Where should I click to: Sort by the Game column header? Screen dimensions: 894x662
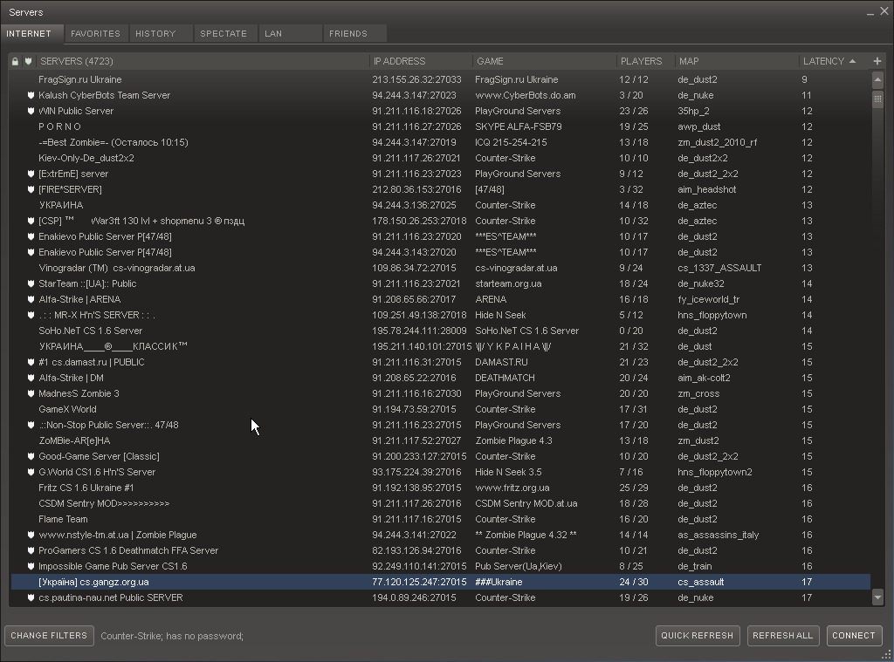coord(545,61)
